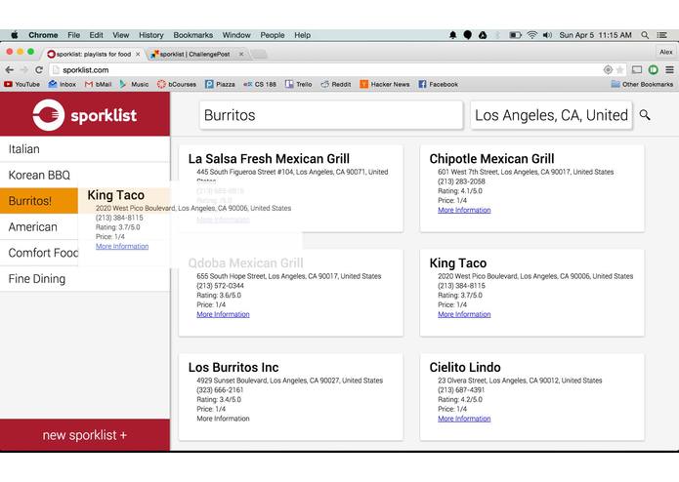Click the Cielito Lindo card title
The width and height of the screenshot is (679, 482).
point(465,367)
